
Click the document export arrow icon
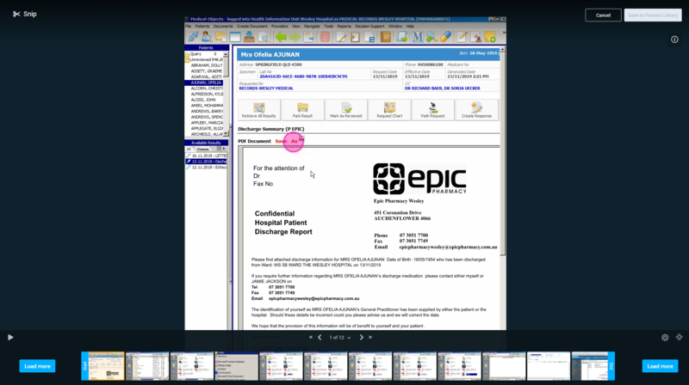click(309, 37)
